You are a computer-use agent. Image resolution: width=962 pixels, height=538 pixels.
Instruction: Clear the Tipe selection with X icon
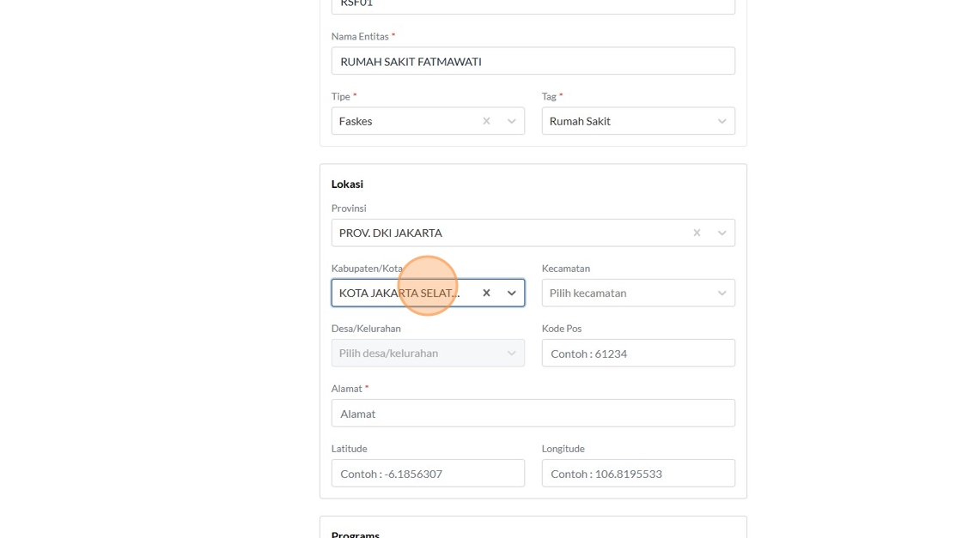pos(486,121)
